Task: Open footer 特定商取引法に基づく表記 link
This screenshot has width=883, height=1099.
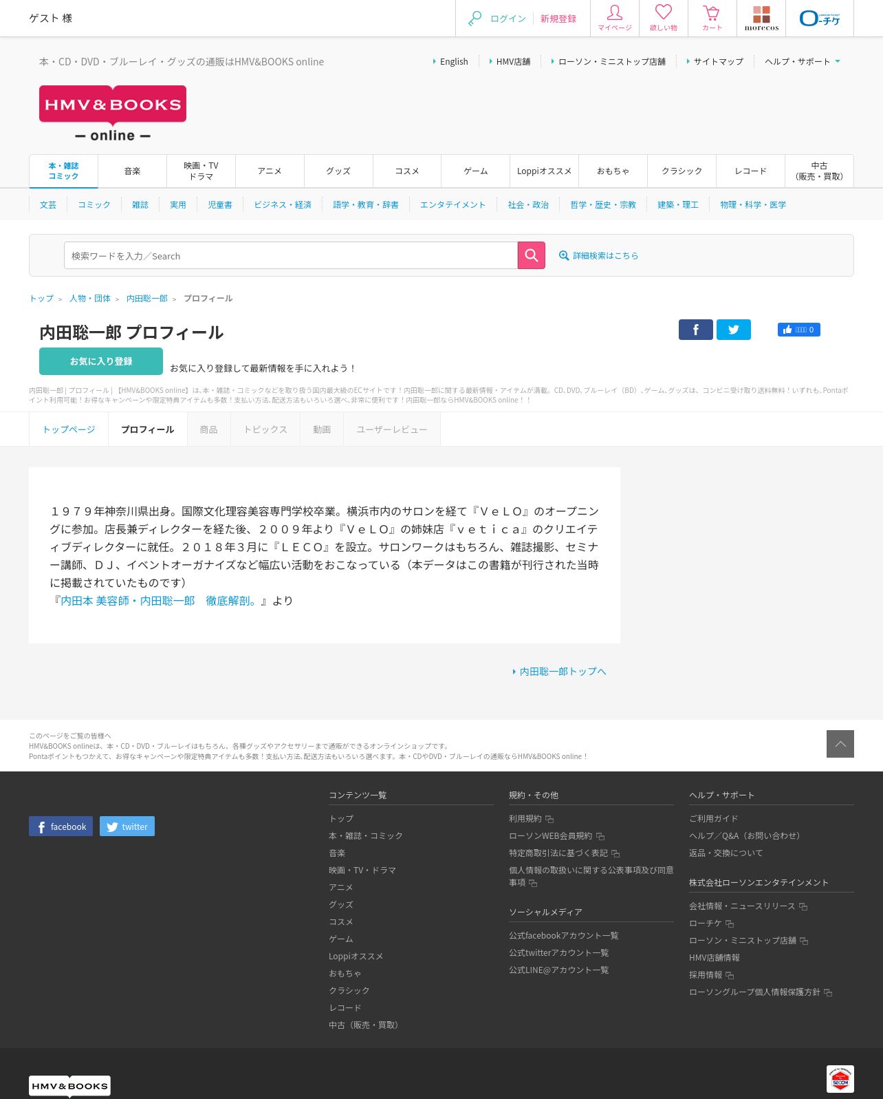Action: click(x=558, y=853)
